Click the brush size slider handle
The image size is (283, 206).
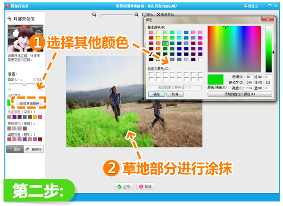[24, 84]
